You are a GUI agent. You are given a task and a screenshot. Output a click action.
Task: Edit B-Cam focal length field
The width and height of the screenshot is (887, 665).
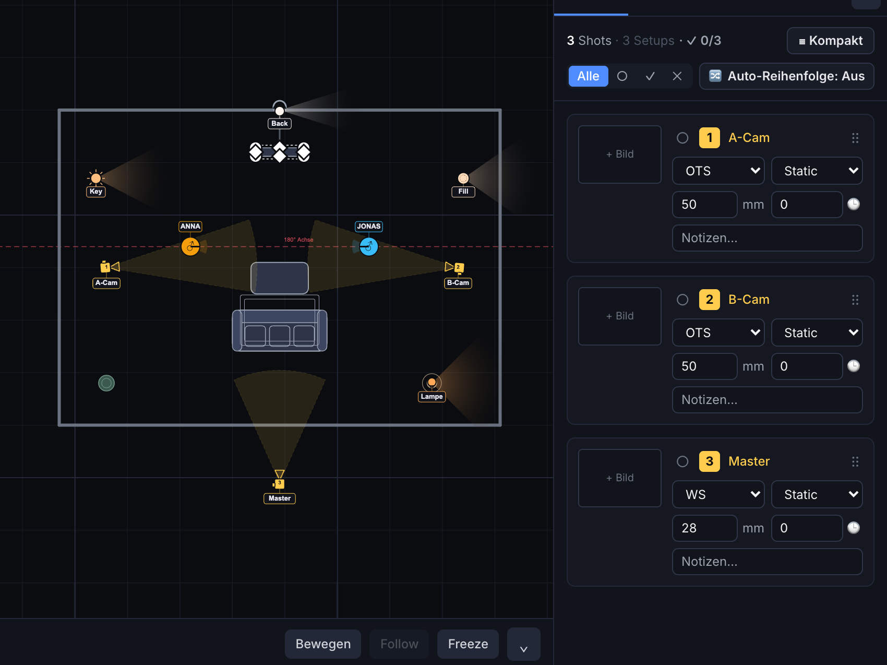coord(705,366)
